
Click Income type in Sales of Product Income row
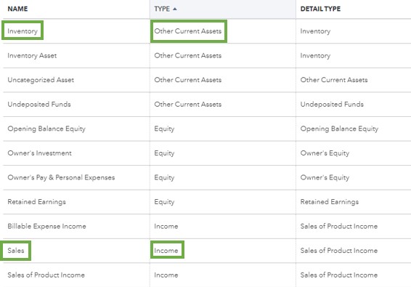(x=166, y=275)
